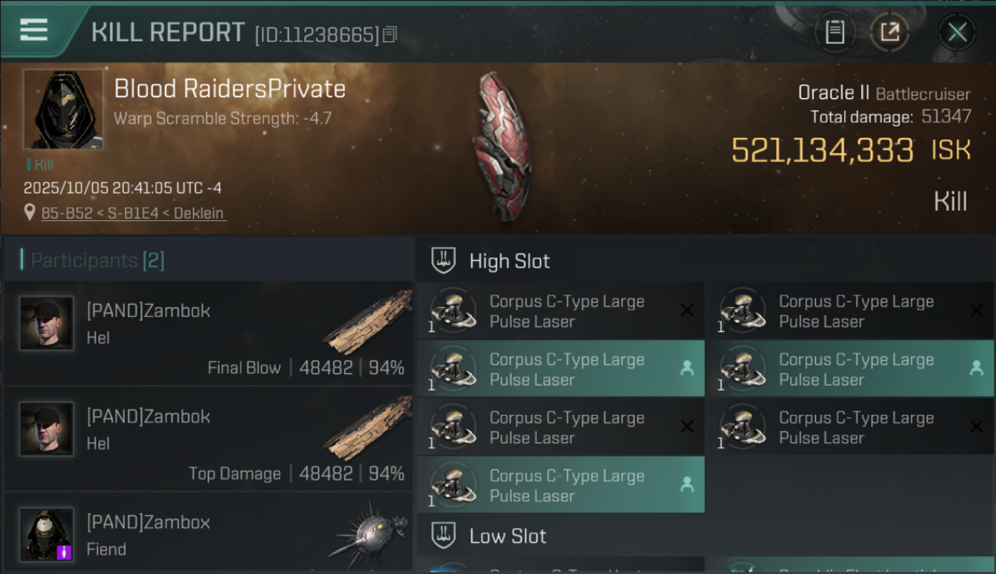
Task: Select the High Slot section icon
Action: pos(444,261)
